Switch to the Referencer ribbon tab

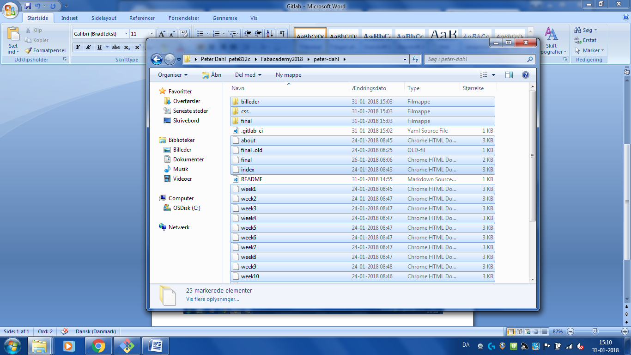tap(142, 18)
